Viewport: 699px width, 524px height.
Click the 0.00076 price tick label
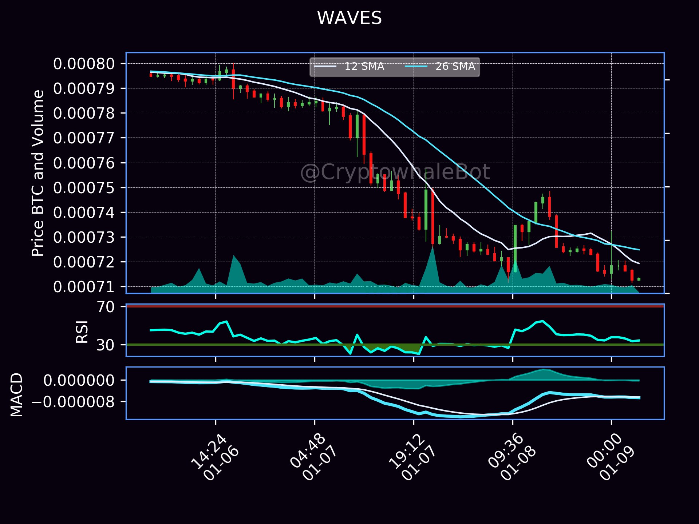point(84,163)
